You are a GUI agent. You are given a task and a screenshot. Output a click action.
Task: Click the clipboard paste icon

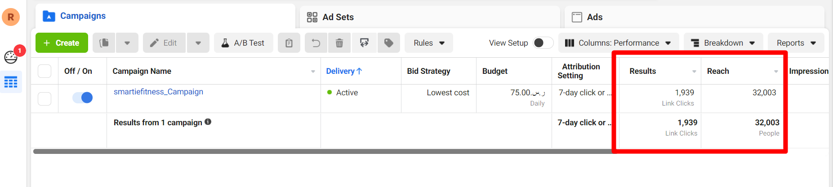[289, 43]
